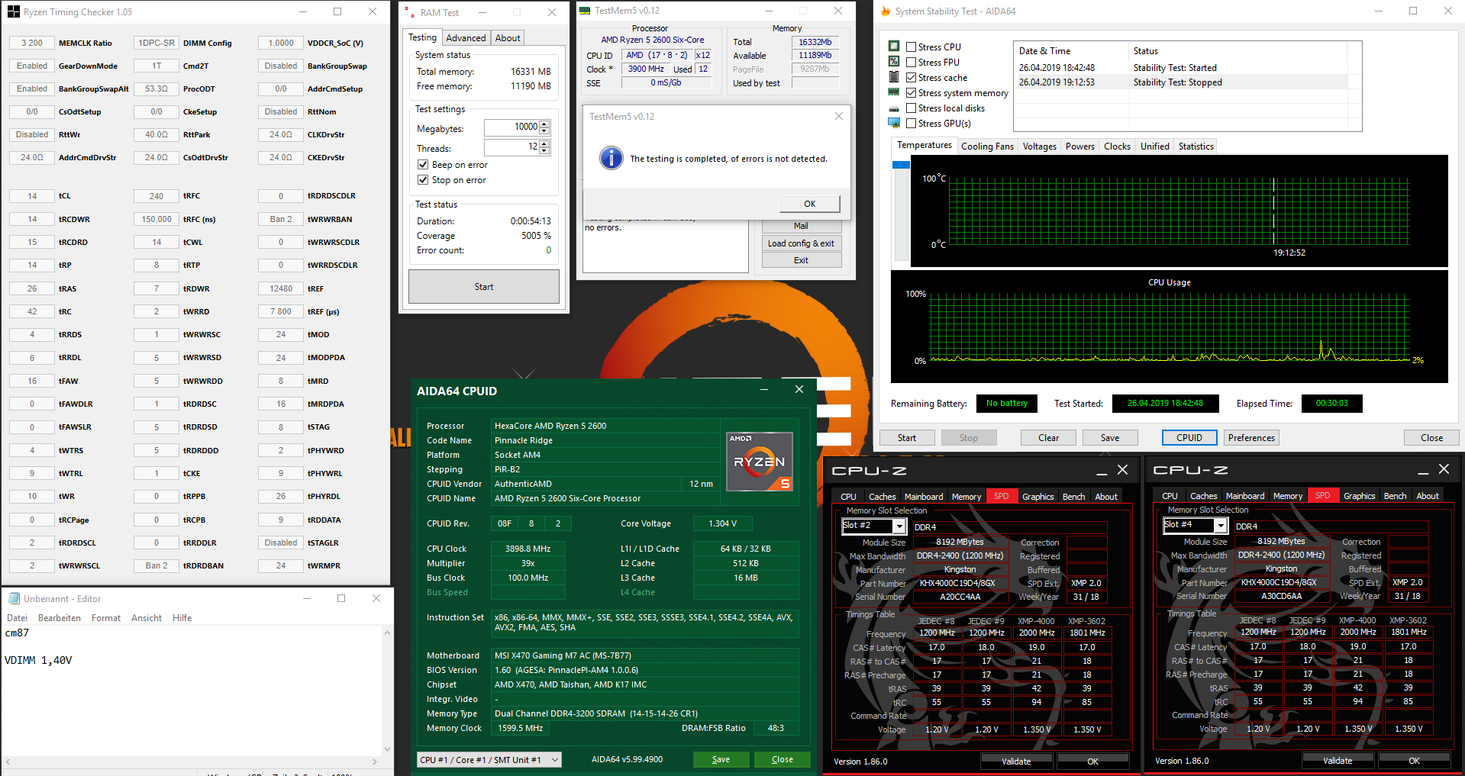Enable the Stress CPU checkbox
The height and width of the screenshot is (776, 1465).
click(x=911, y=47)
